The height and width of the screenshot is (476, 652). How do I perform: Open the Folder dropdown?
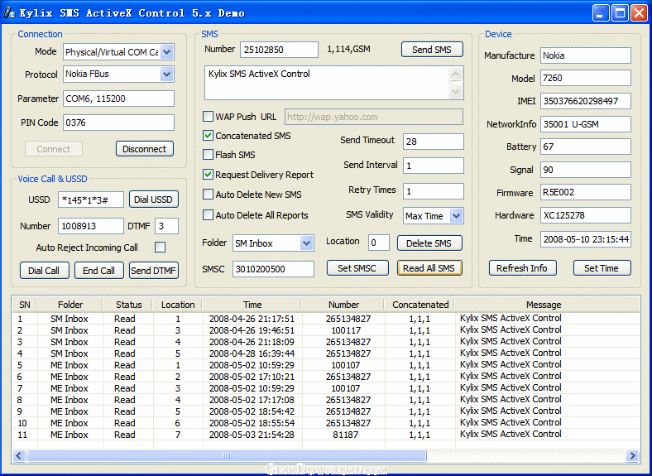click(306, 243)
